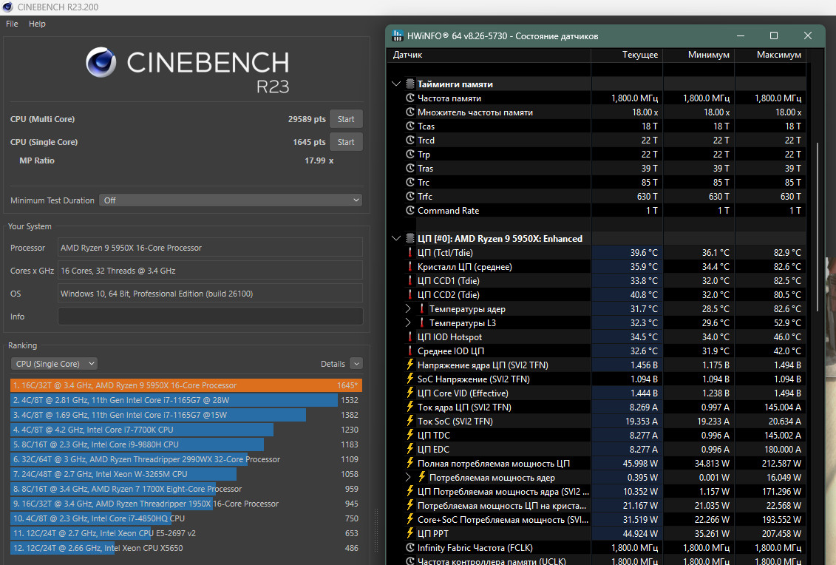Open the Help menu in Cinebench
Image resolution: width=836 pixels, height=565 pixels.
tap(37, 24)
